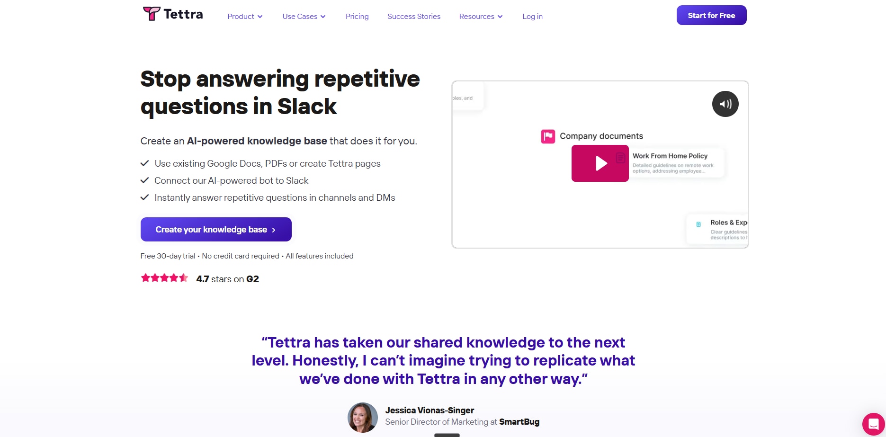886x437 pixels.
Task: Click the Tettra logo icon
Action: click(152, 14)
